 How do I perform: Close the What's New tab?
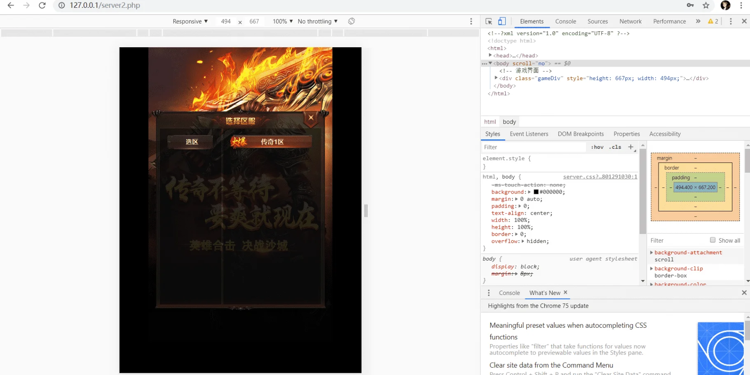565,292
